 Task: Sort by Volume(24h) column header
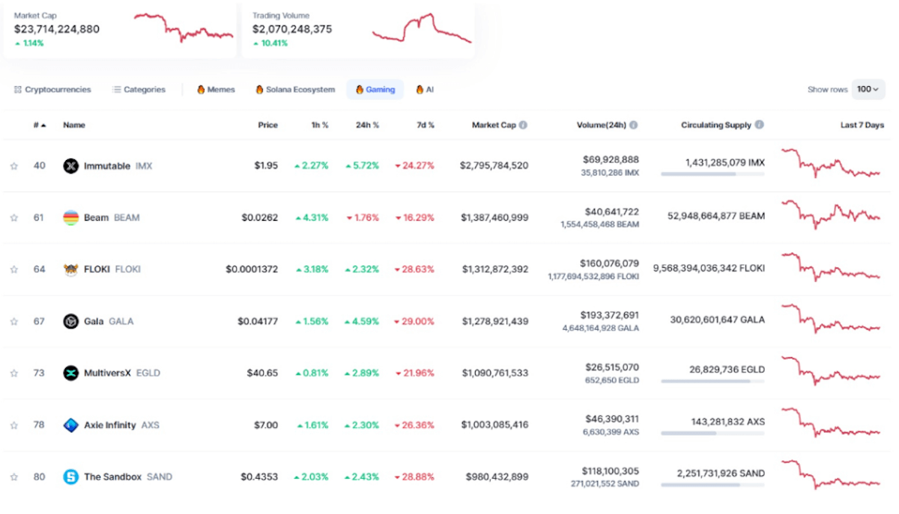[x=602, y=125]
